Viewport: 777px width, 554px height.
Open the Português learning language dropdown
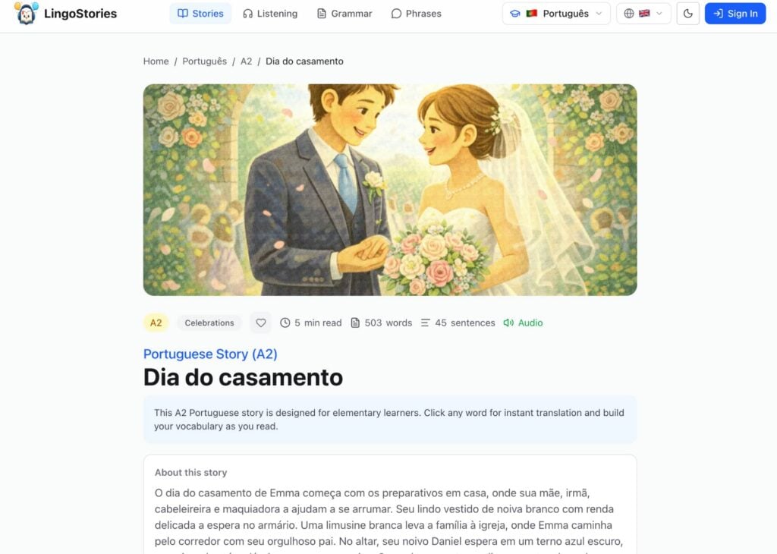click(x=556, y=14)
